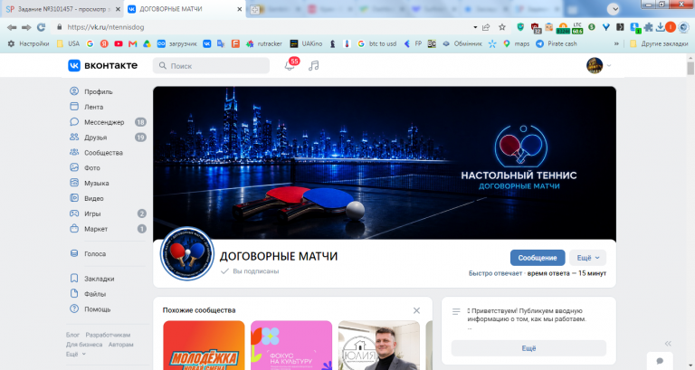The width and height of the screenshot is (695, 370).
Task: Open maps bookmark
Action: pyautogui.click(x=517, y=43)
